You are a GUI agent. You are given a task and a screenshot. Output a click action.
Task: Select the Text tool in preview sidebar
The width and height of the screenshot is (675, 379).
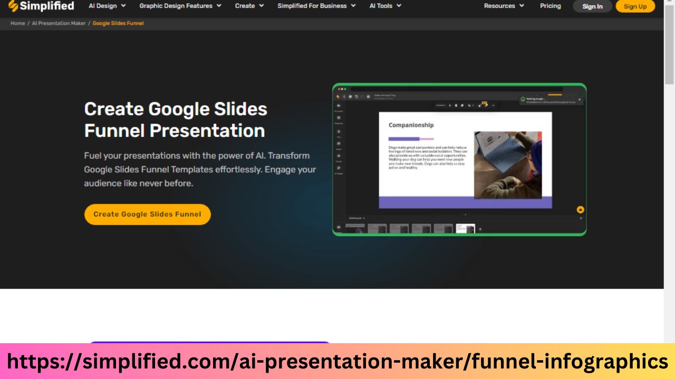coord(339,133)
